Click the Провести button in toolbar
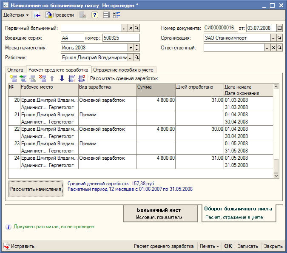 point(60,15)
